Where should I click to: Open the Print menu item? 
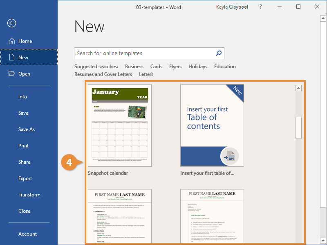(x=23, y=146)
